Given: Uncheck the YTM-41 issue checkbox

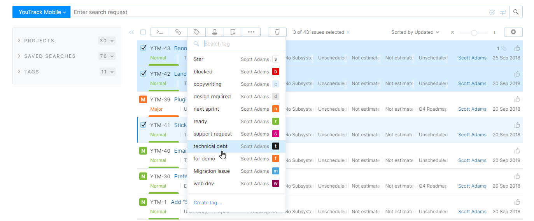Looking at the screenshot, I should tap(143, 125).
